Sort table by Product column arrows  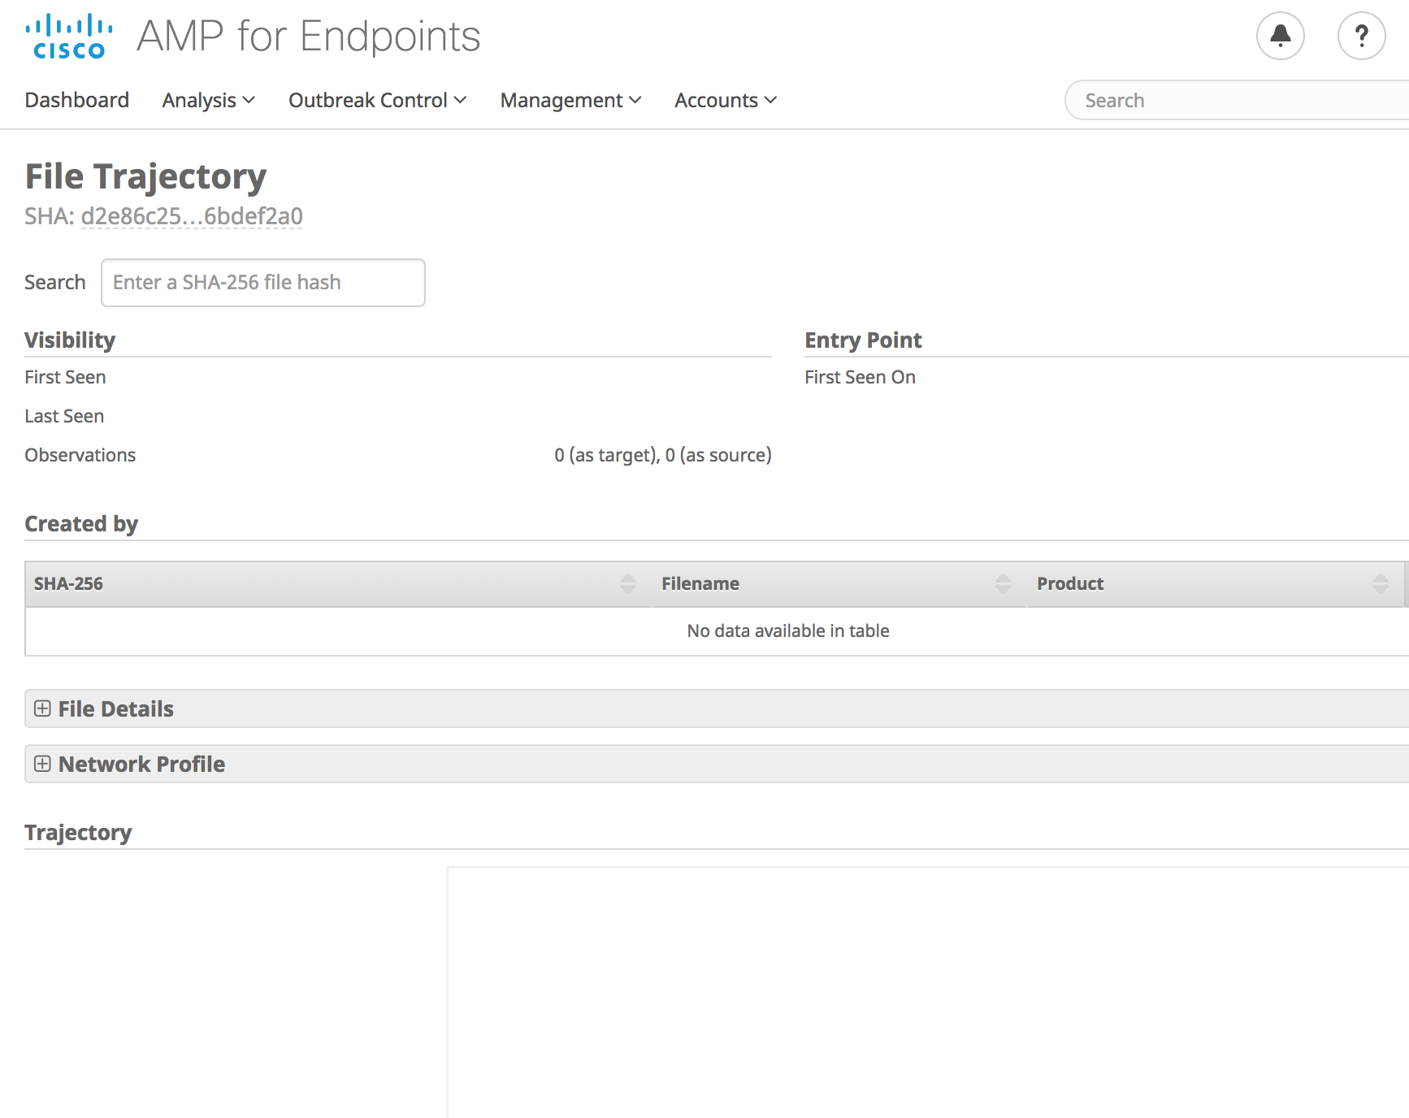click(1379, 583)
